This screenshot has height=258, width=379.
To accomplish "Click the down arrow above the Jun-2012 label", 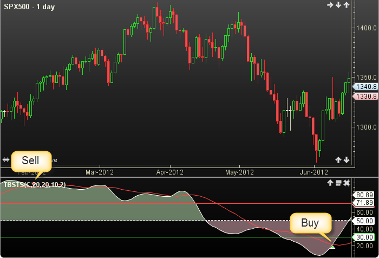I will [x=347, y=160].
